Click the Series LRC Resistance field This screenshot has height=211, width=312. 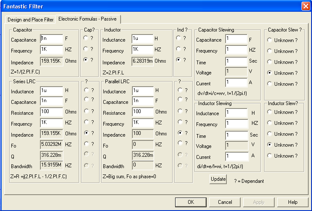tap(51, 112)
